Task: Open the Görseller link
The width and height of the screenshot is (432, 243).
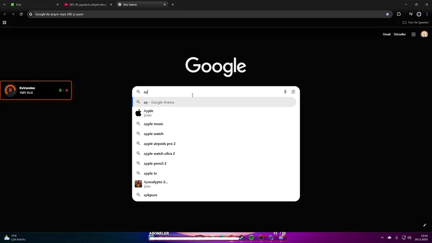Action: (x=400, y=34)
